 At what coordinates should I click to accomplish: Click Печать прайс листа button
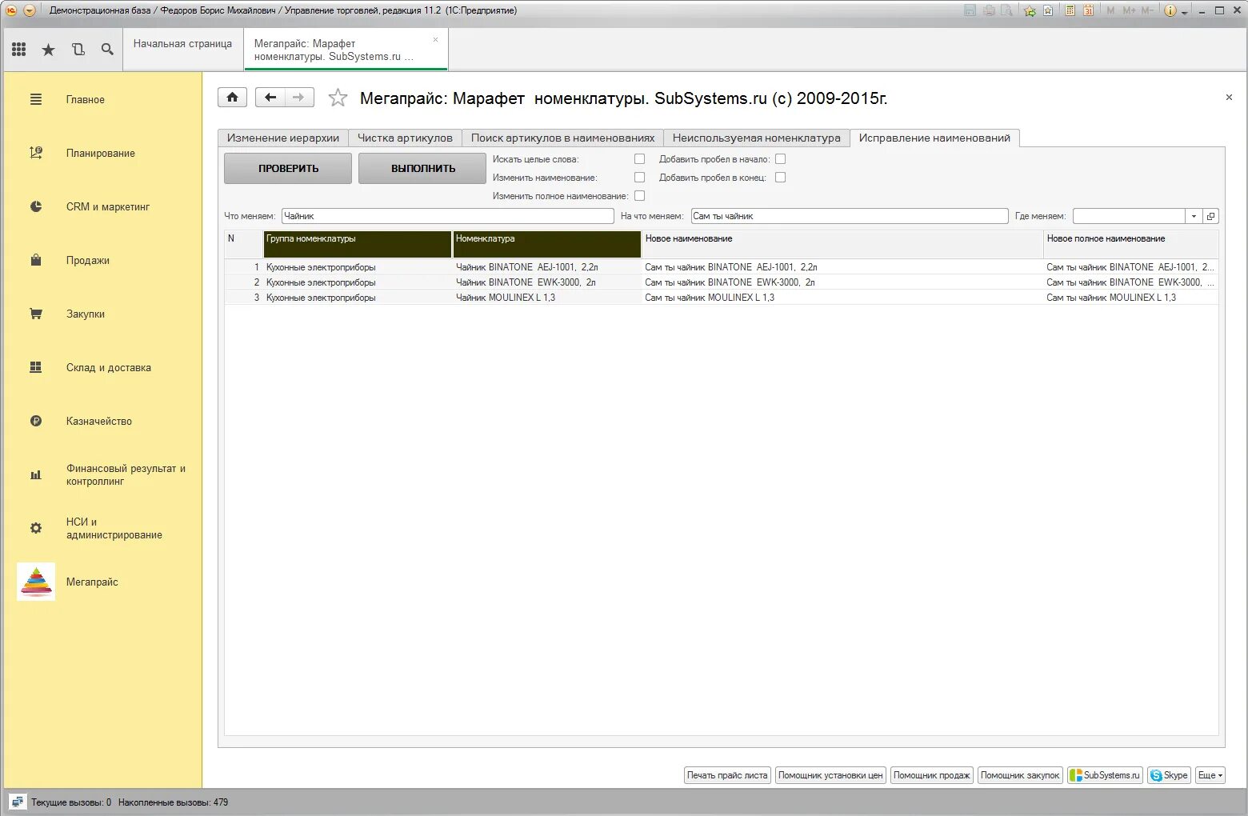click(x=727, y=775)
